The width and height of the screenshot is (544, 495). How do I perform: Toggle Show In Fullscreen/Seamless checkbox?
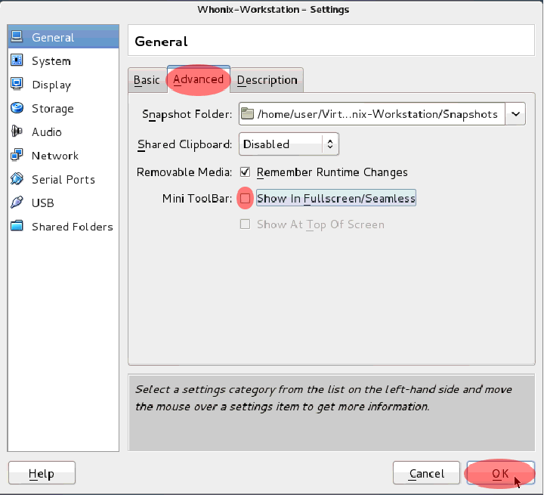click(245, 198)
